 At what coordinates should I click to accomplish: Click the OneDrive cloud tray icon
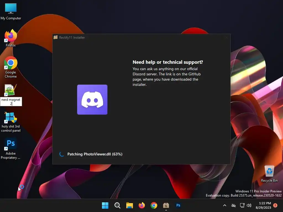click(x=234, y=205)
